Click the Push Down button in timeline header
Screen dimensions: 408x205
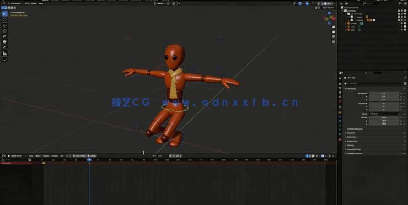(80, 156)
